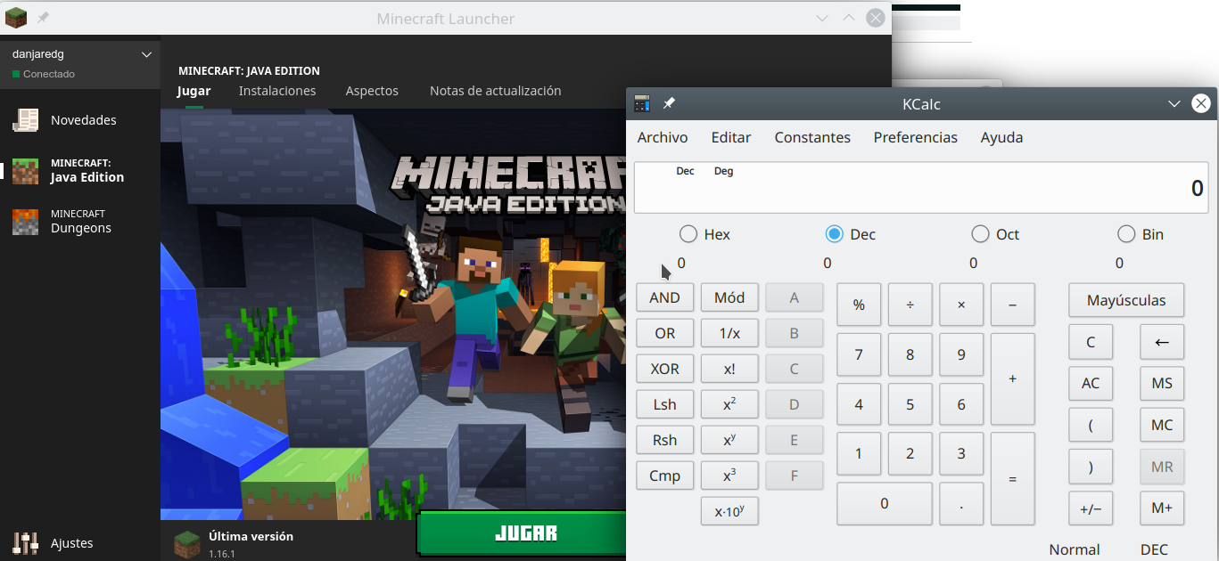Click the KCalc result display field
Screen dimensions: 1219x561
[x=921, y=187]
